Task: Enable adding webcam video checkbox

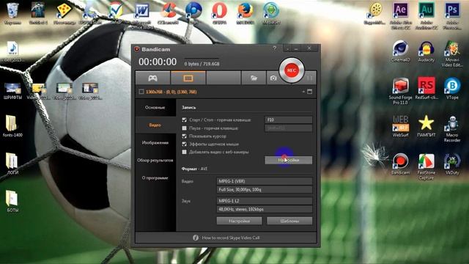Action: pyautogui.click(x=184, y=152)
